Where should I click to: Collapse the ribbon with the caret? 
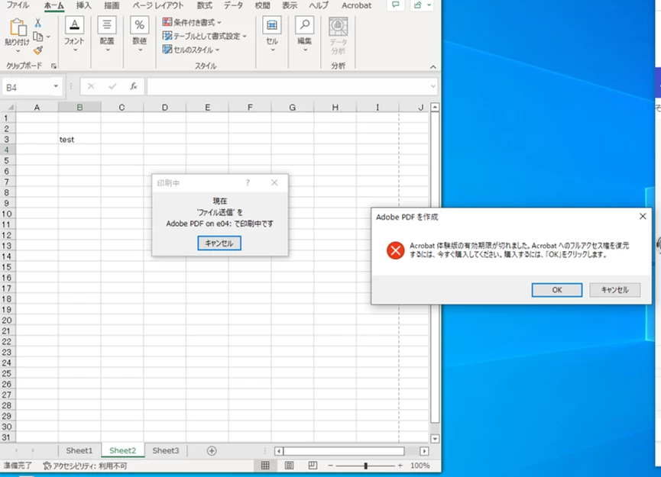coord(433,67)
